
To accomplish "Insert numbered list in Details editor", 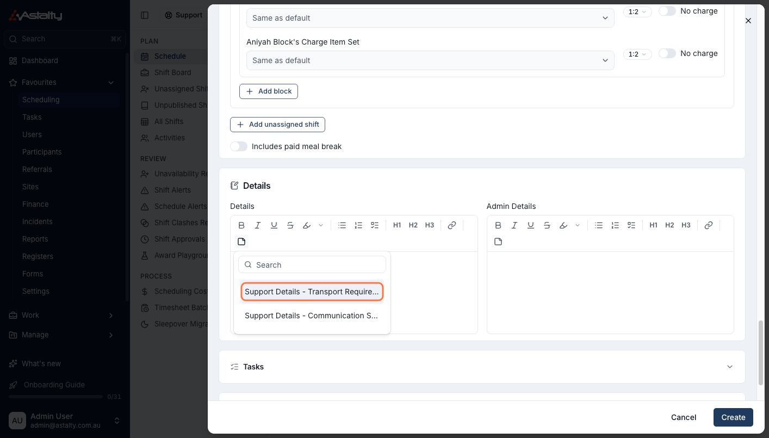I will (358, 225).
